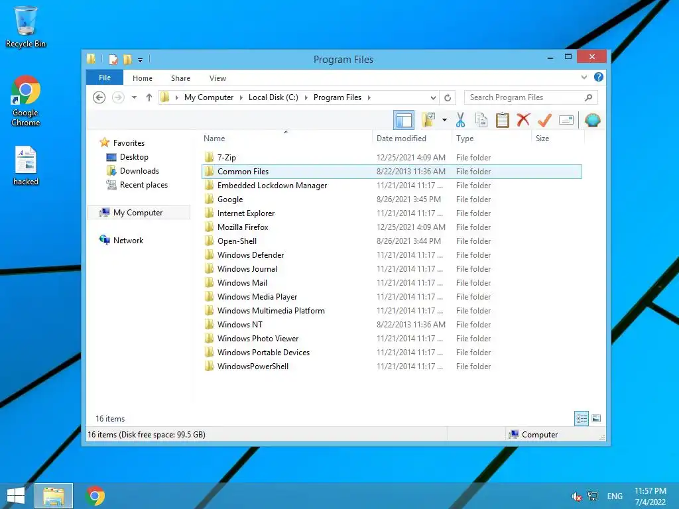Open Desktop in Favorites

pyautogui.click(x=134, y=157)
